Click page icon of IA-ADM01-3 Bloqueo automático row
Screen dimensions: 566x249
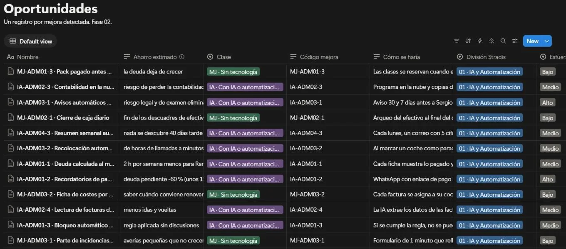(x=11, y=225)
